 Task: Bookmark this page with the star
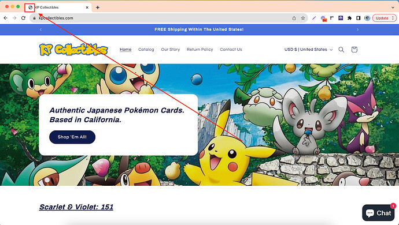click(x=303, y=18)
